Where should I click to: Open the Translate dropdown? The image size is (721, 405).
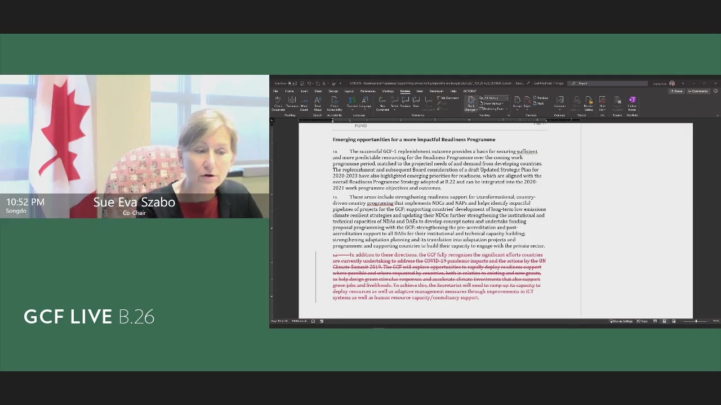[352, 103]
